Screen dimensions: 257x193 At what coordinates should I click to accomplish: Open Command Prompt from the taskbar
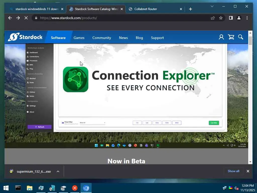pyautogui.click(x=18, y=188)
